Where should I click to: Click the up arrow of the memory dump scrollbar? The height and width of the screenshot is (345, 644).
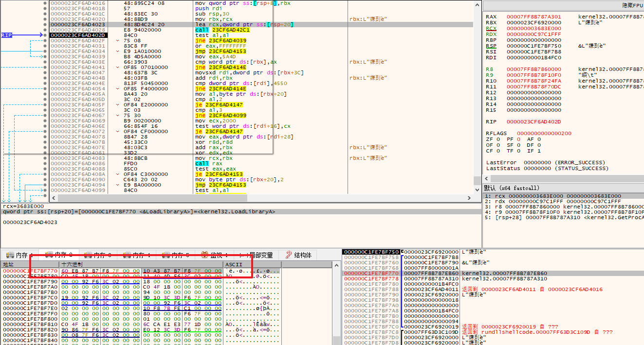click(x=336, y=264)
